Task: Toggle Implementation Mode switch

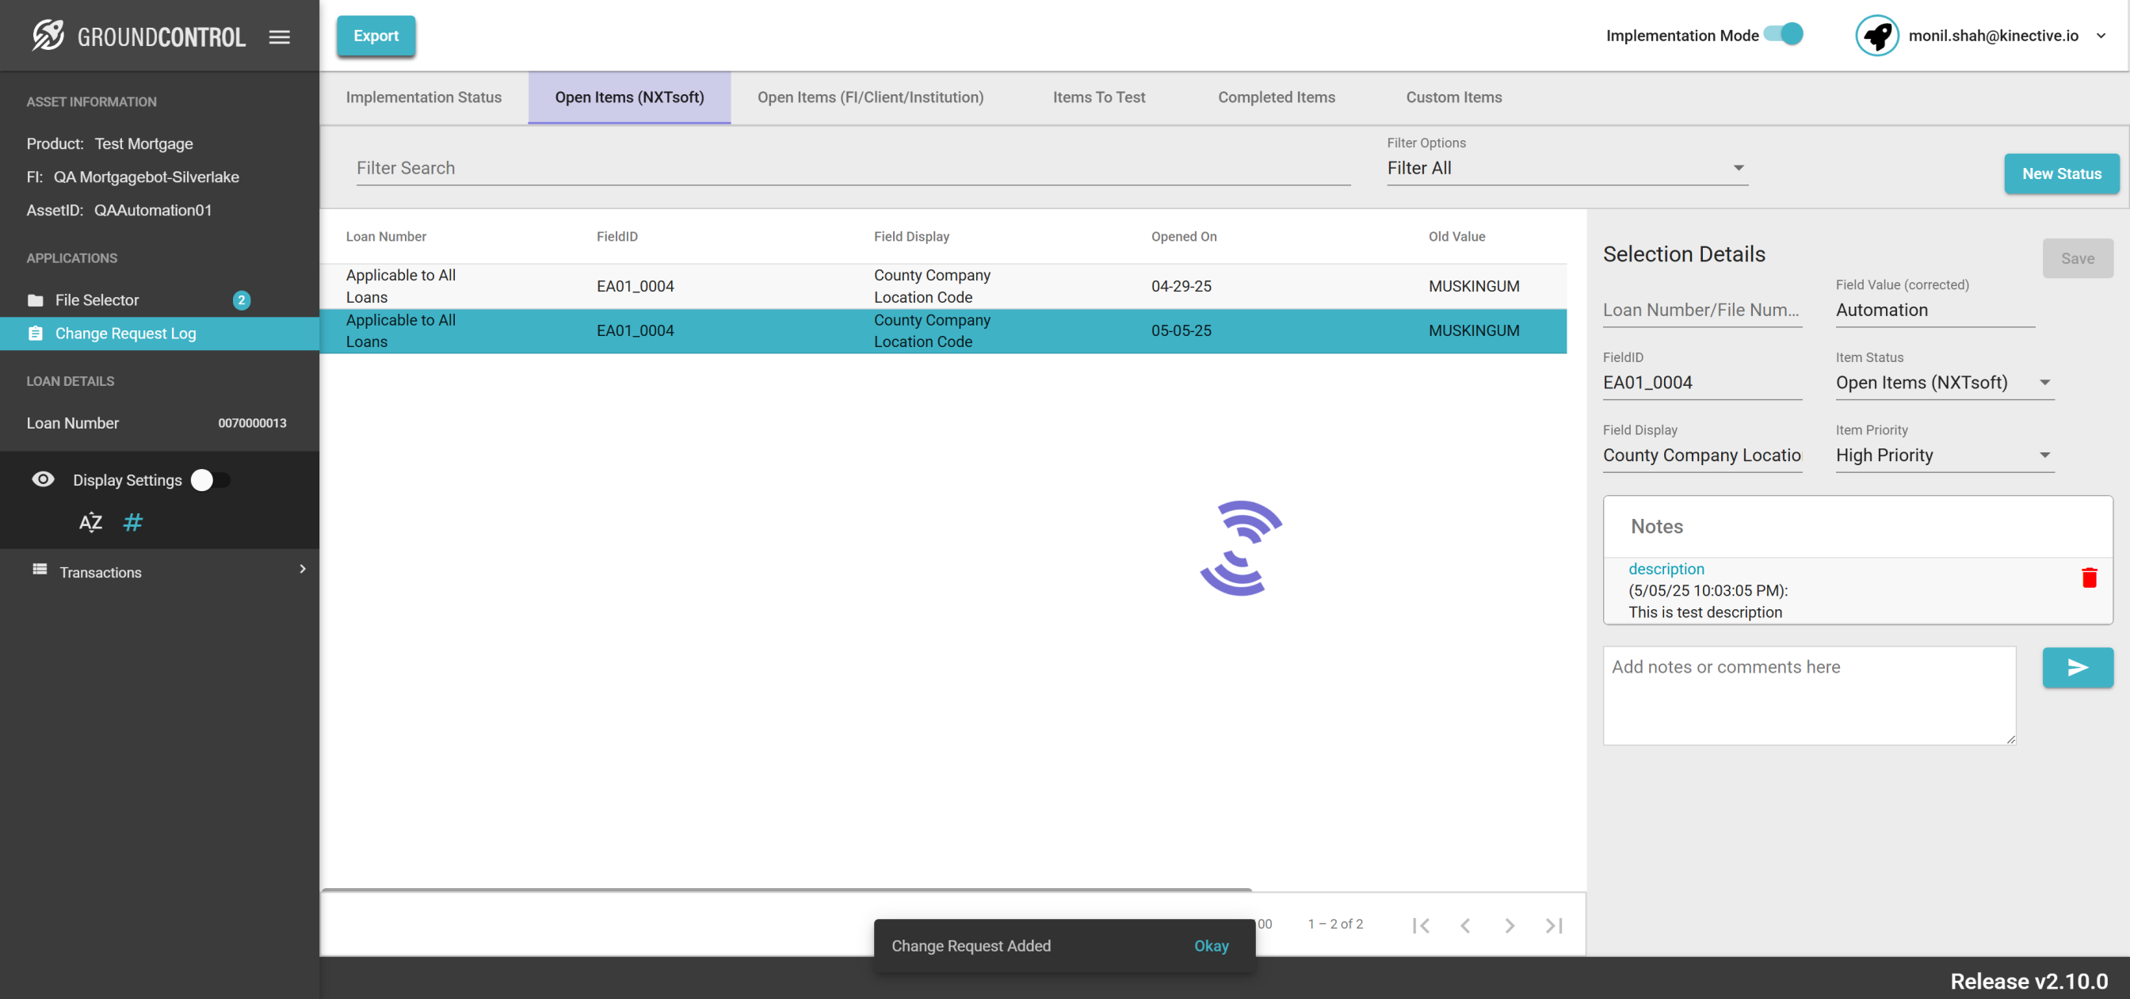Action: (1784, 35)
